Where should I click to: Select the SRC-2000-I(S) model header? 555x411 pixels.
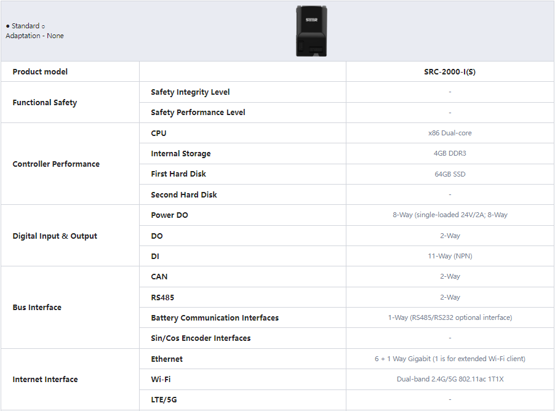(450, 72)
